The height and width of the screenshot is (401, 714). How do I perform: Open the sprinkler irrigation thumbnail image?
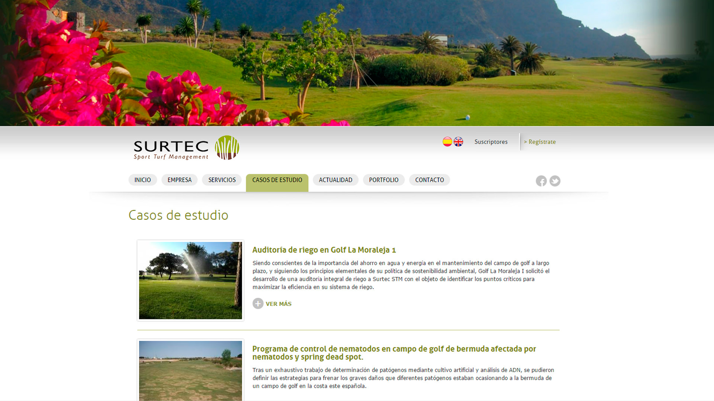click(x=190, y=281)
